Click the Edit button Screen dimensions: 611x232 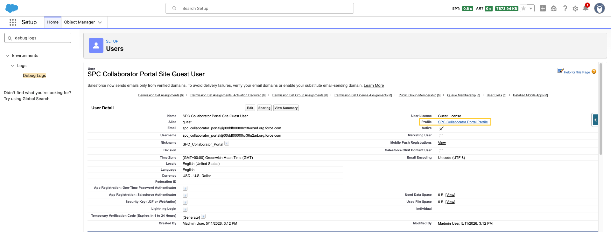click(x=250, y=108)
